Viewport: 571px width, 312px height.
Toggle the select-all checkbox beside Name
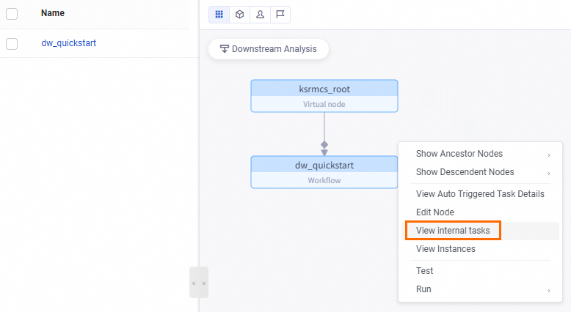(12, 14)
